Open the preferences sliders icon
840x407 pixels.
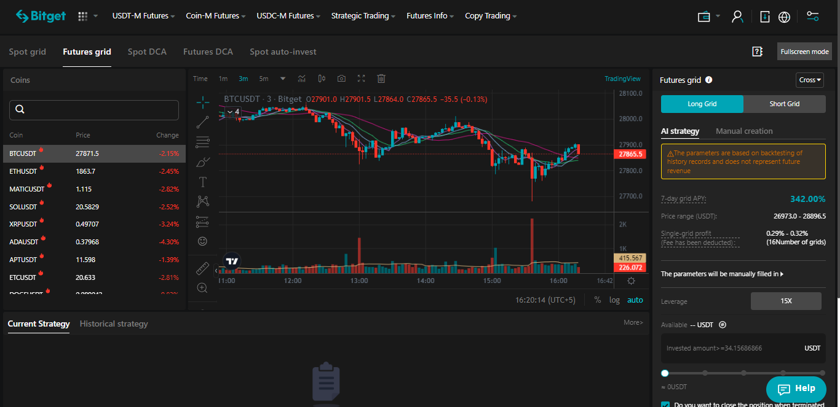[813, 17]
